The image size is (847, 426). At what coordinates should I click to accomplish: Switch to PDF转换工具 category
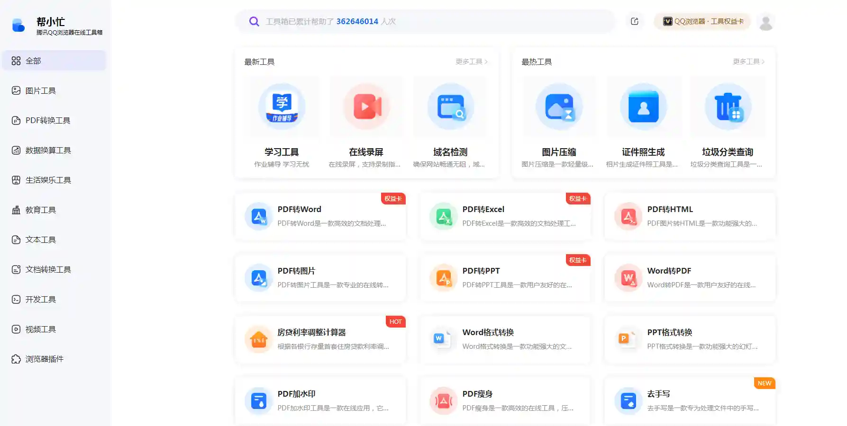point(47,120)
